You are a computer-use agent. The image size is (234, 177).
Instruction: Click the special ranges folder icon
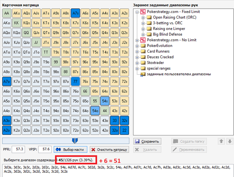click(x=143, y=68)
